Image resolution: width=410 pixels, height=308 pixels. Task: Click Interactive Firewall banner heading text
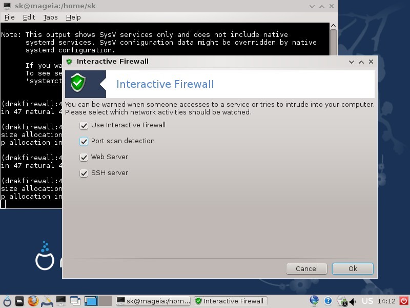point(165,84)
